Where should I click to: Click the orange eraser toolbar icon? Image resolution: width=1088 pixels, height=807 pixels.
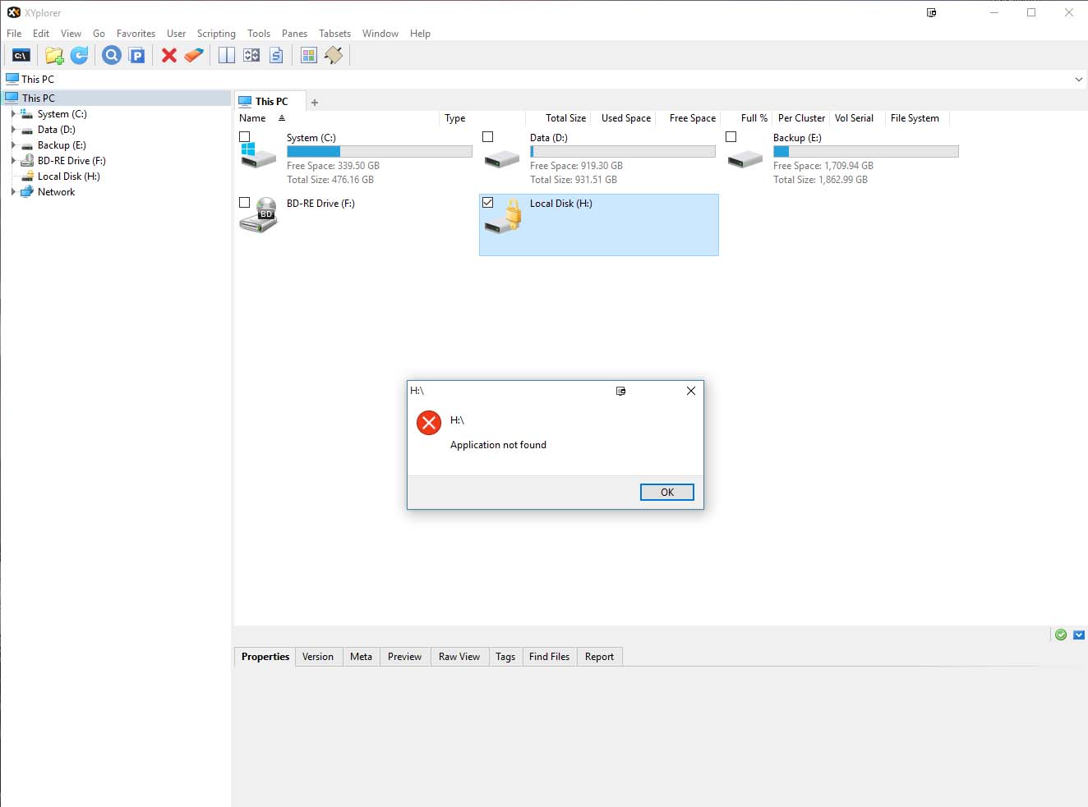click(x=194, y=56)
